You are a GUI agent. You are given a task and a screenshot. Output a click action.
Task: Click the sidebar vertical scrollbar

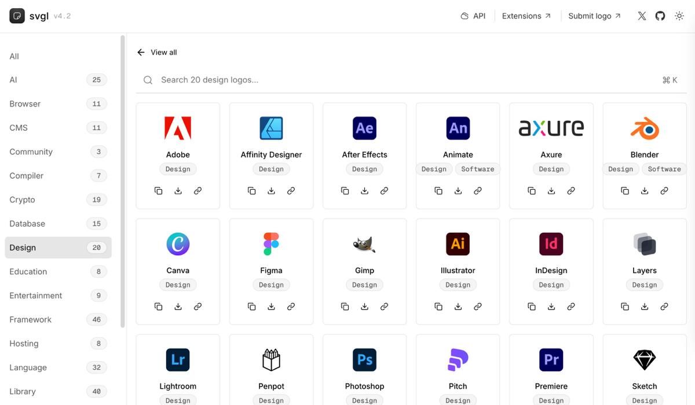tap(122, 174)
